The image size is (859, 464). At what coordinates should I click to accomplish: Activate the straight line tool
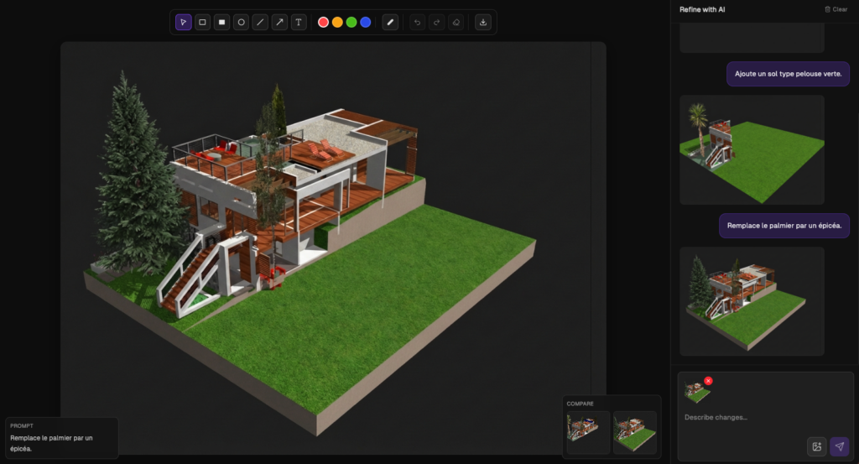click(260, 22)
